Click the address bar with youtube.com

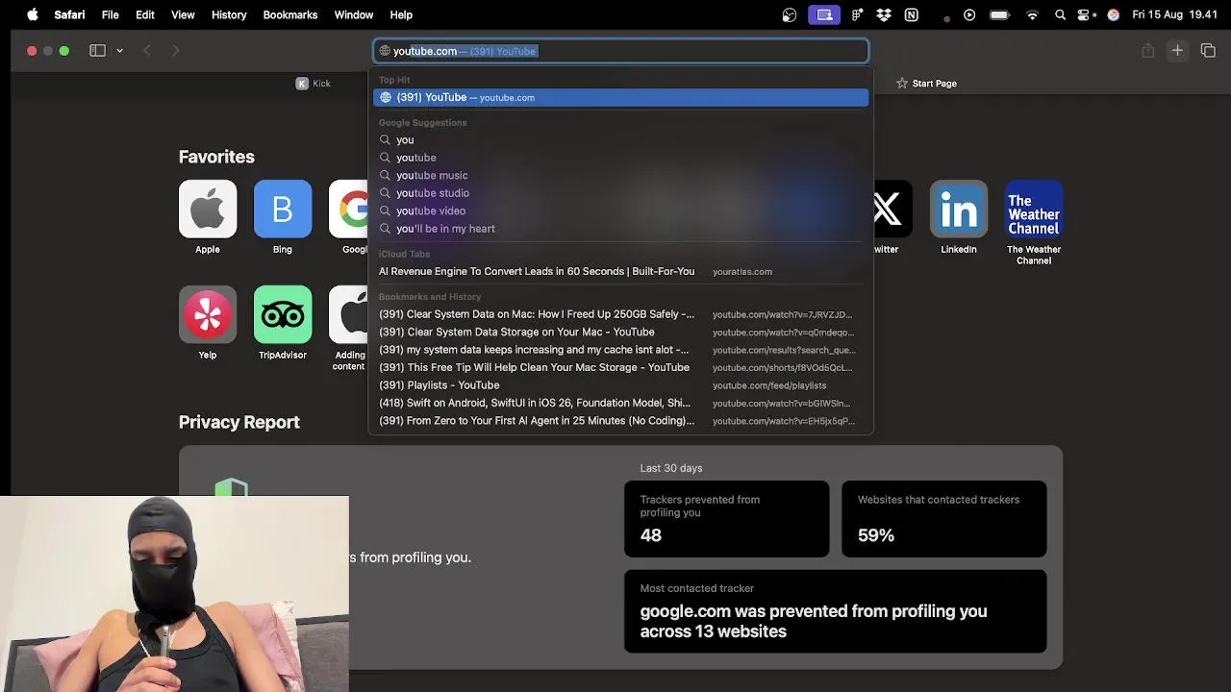coord(621,51)
